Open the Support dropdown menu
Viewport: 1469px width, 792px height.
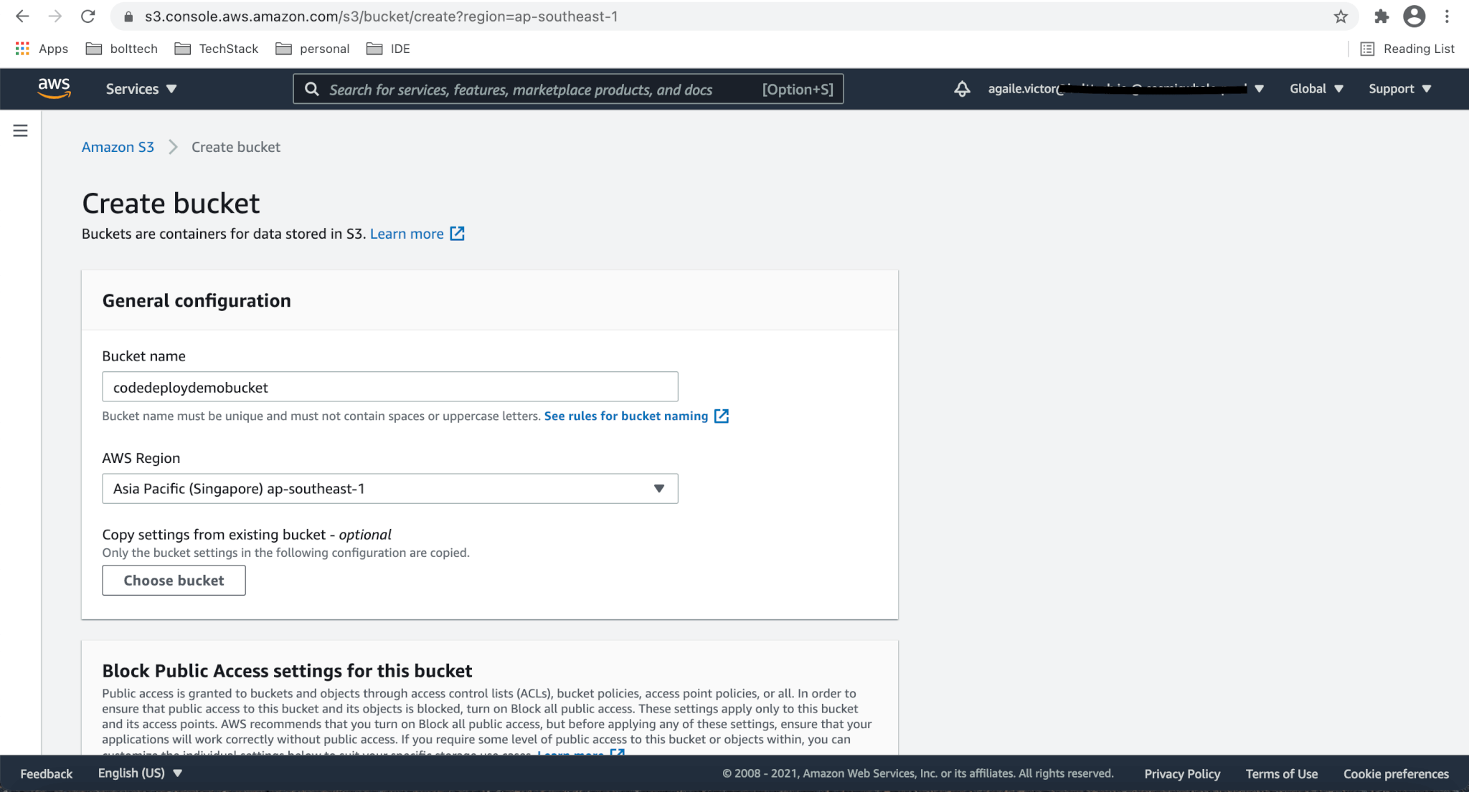(x=1399, y=89)
